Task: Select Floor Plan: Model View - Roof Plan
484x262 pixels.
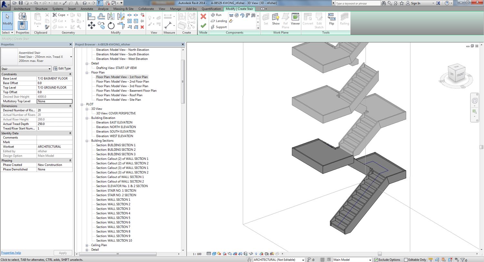Action: click(x=119, y=95)
